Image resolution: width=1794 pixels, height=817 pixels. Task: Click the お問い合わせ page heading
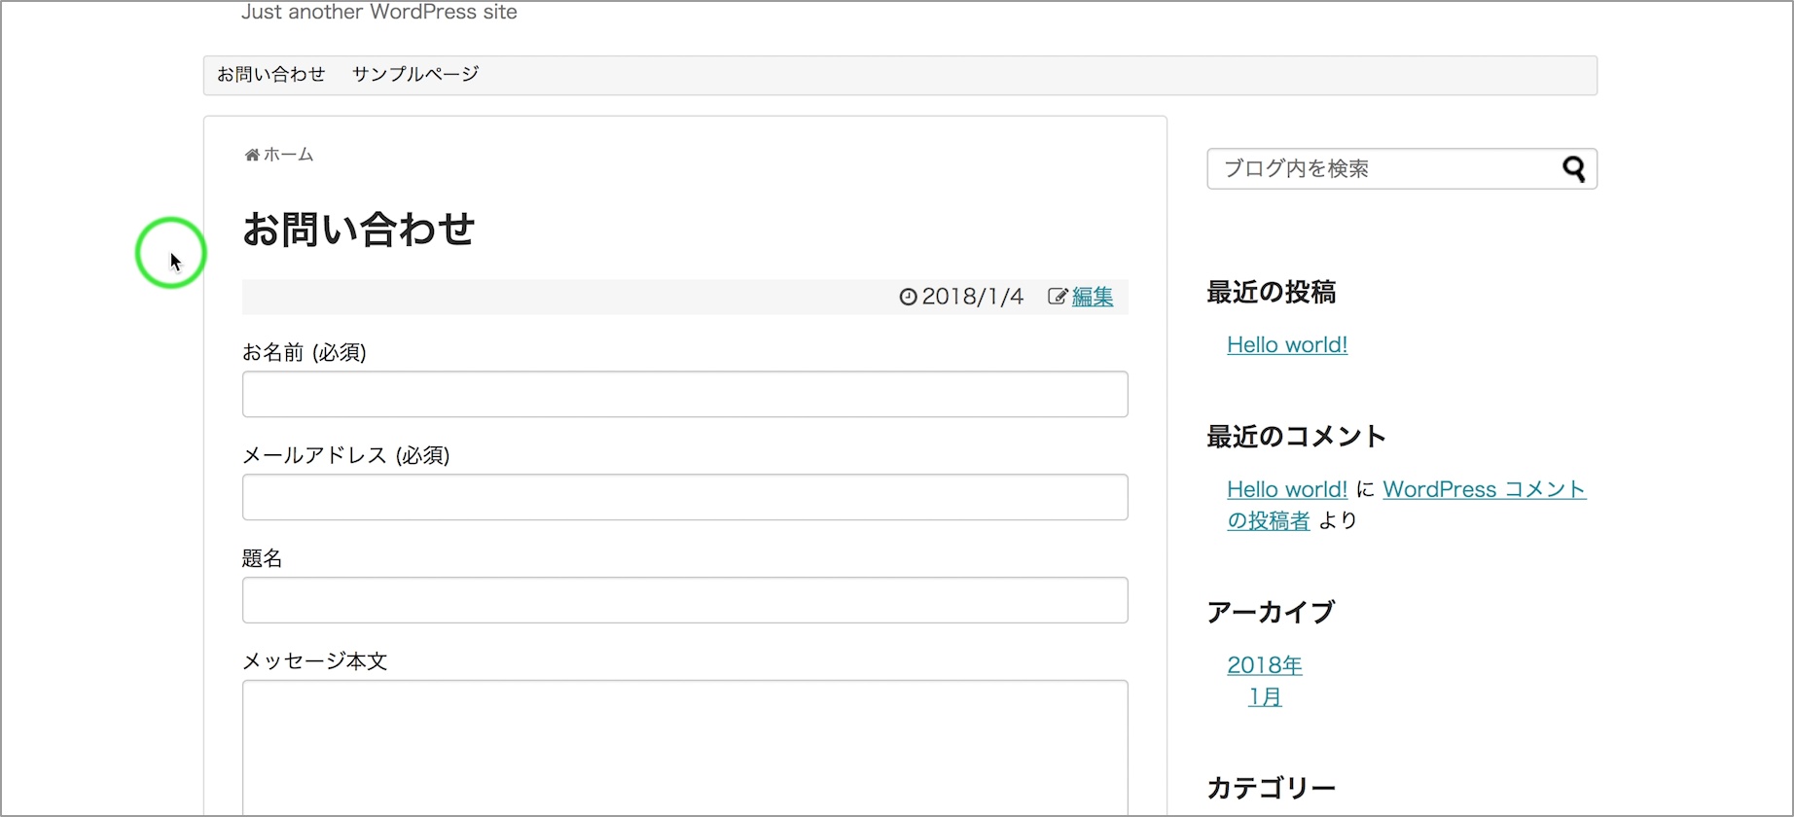358,230
